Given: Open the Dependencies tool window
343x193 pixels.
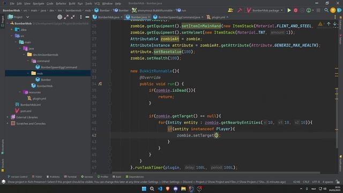Looking at the screenshot, I should click(x=135, y=176).
